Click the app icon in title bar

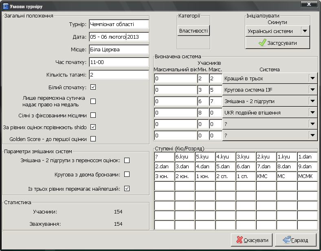pyautogui.click(x=5, y=6)
